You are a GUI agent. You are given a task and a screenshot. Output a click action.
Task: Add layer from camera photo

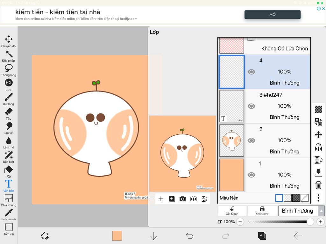182,199
